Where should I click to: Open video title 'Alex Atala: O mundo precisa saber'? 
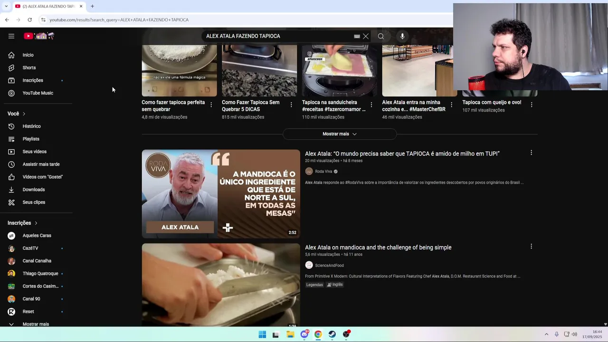402,153
